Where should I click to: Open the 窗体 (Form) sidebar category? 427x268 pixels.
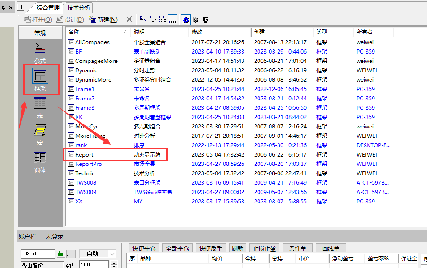coord(40,161)
